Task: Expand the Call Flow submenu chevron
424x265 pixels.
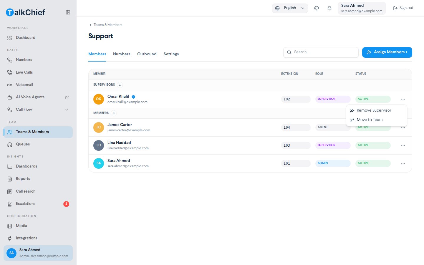Action: point(67,110)
